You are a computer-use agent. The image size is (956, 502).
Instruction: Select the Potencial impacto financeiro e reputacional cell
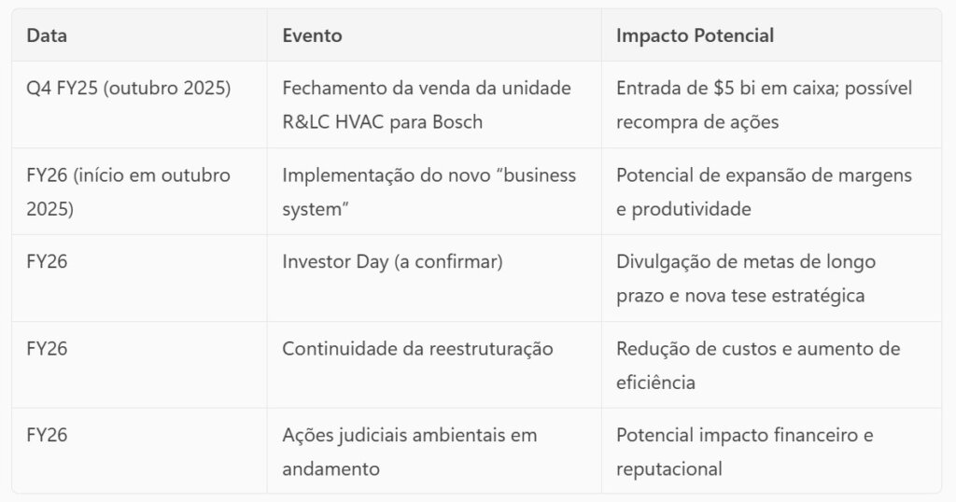point(744,452)
